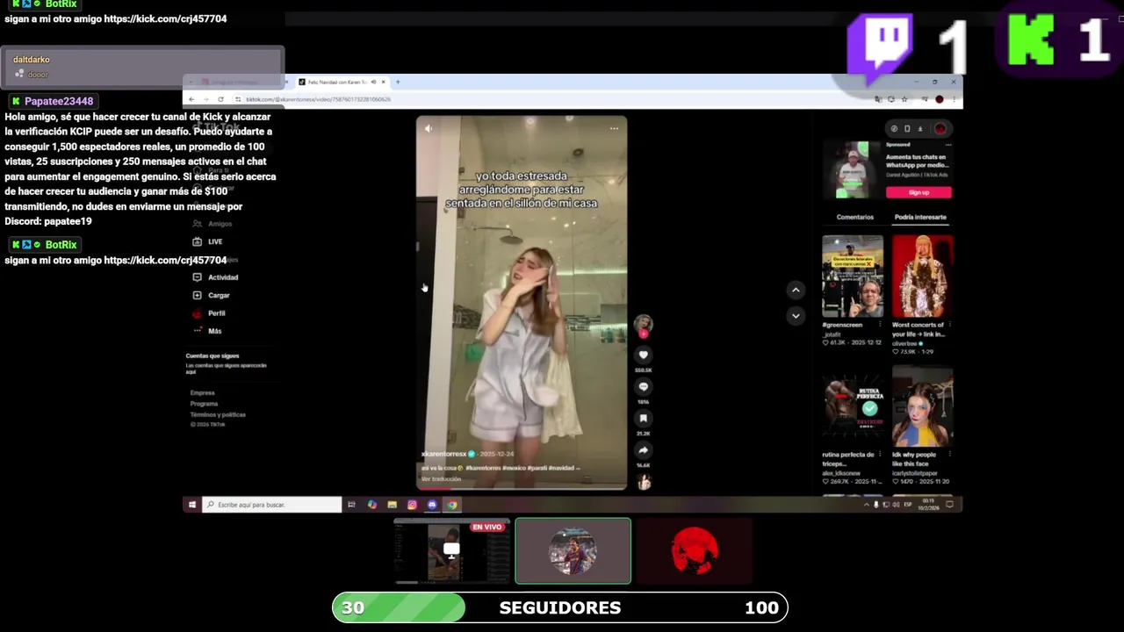Open the Chrome profile avatar in the toolbar

pyautogui.click(x=939, y=99)
